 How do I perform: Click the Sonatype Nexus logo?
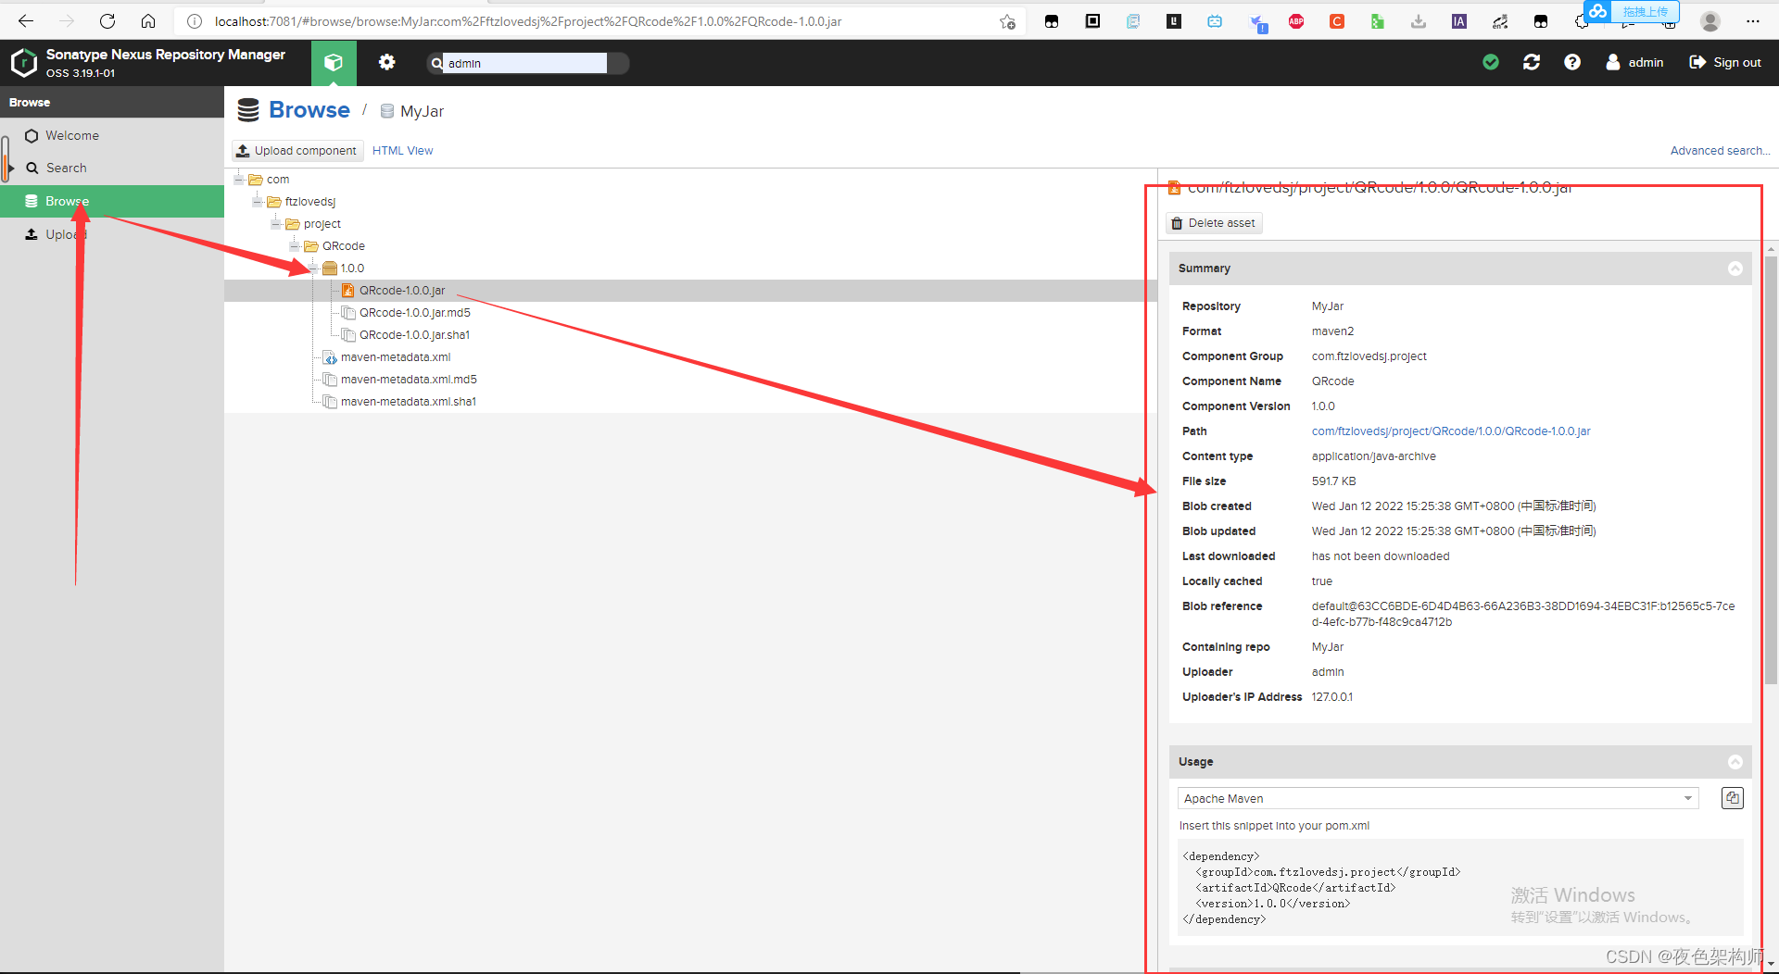tap(23, 63)
